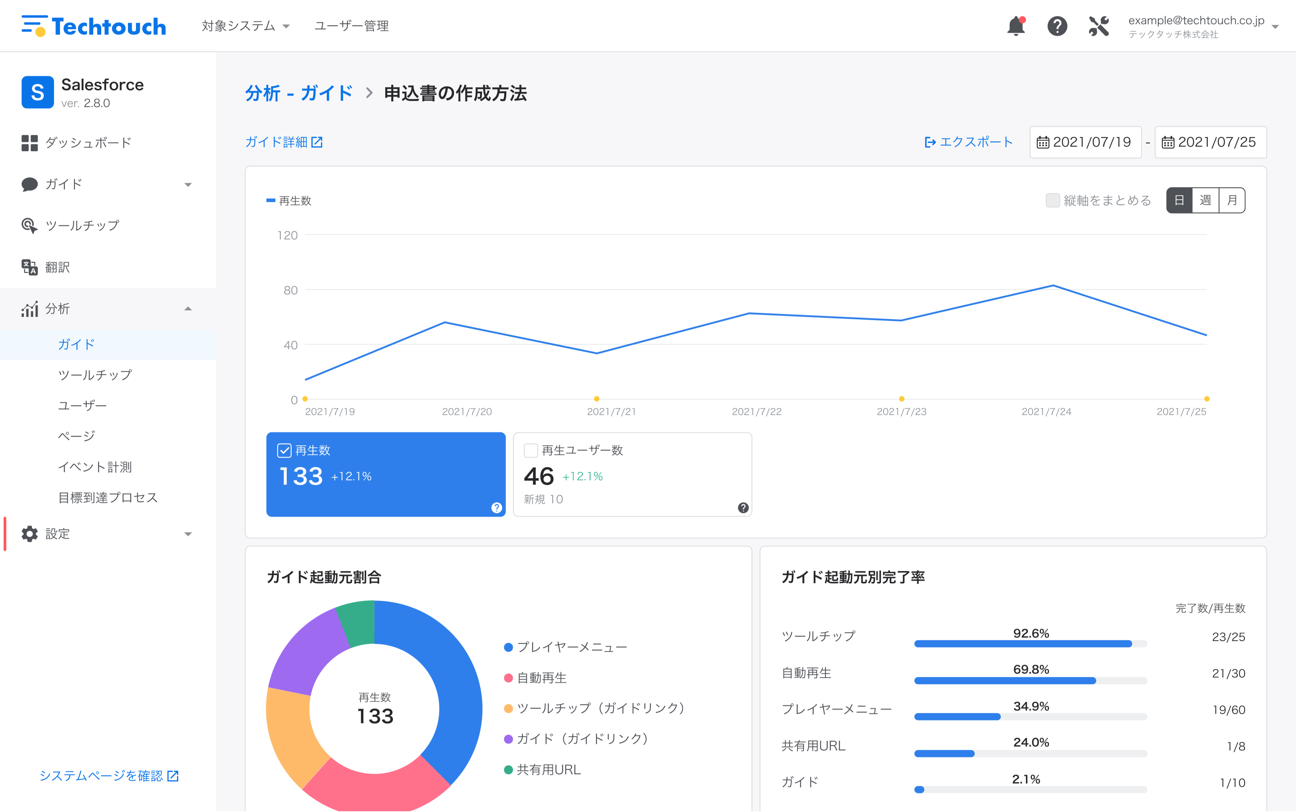
Task: Click the 分析 chart icon in sidebar
Action: pos(30,309)
